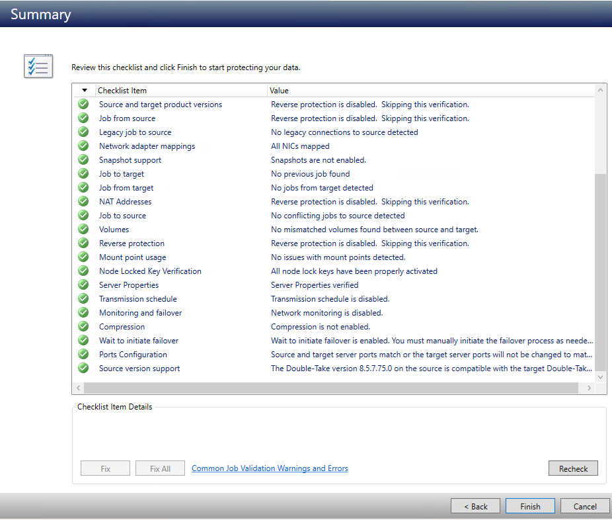Viewport: 612px width, 520px height.
Task: Click green check icon for Snapshot support
Action: point(83,160)
